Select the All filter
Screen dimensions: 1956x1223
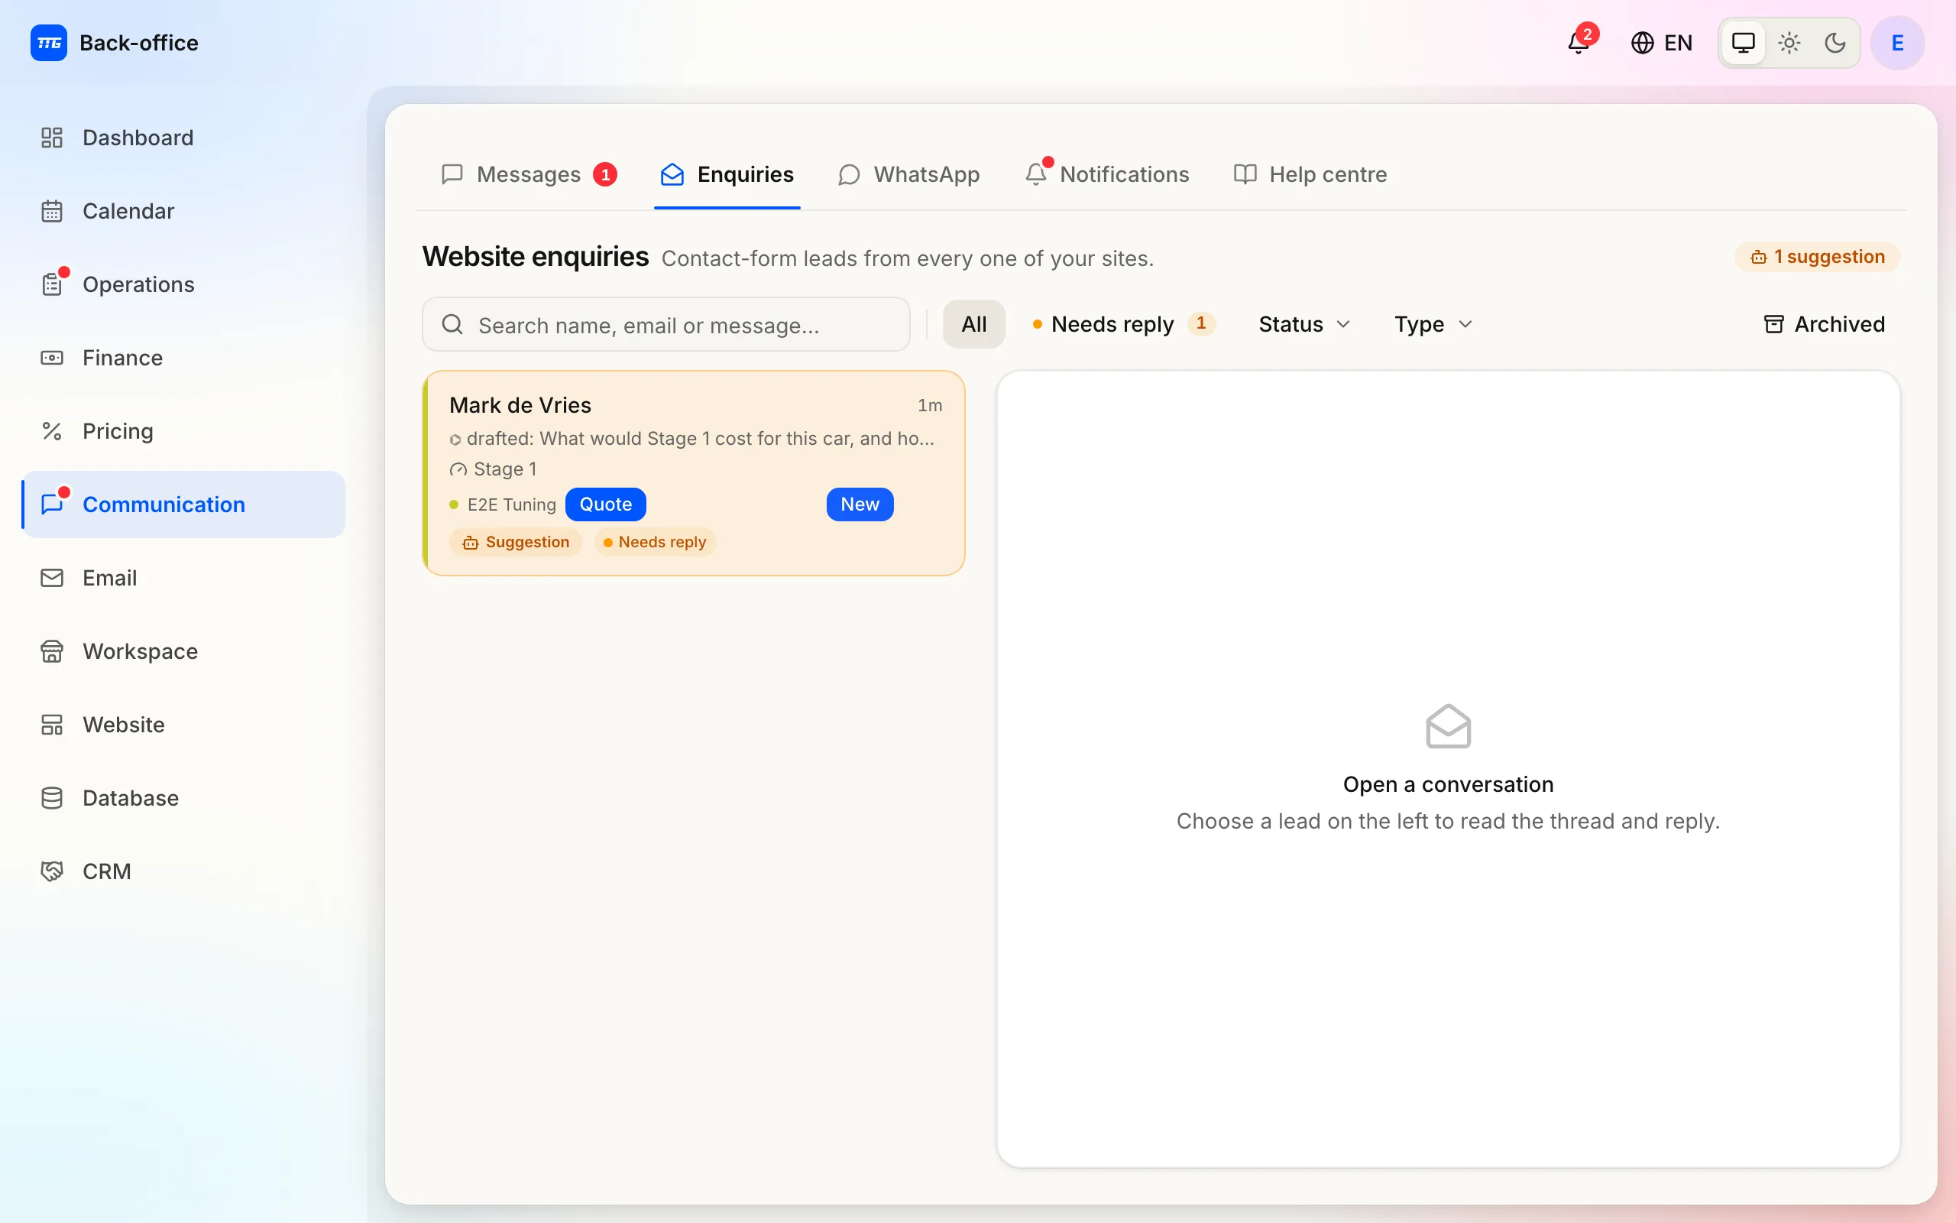tap(974, 324)
